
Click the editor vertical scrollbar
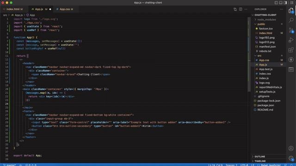pos(249,54)
